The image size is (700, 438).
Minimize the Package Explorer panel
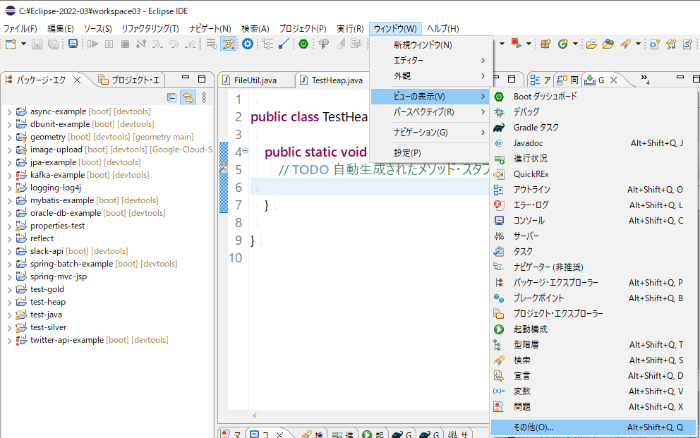pyautogui.click(x=186, y=78)
